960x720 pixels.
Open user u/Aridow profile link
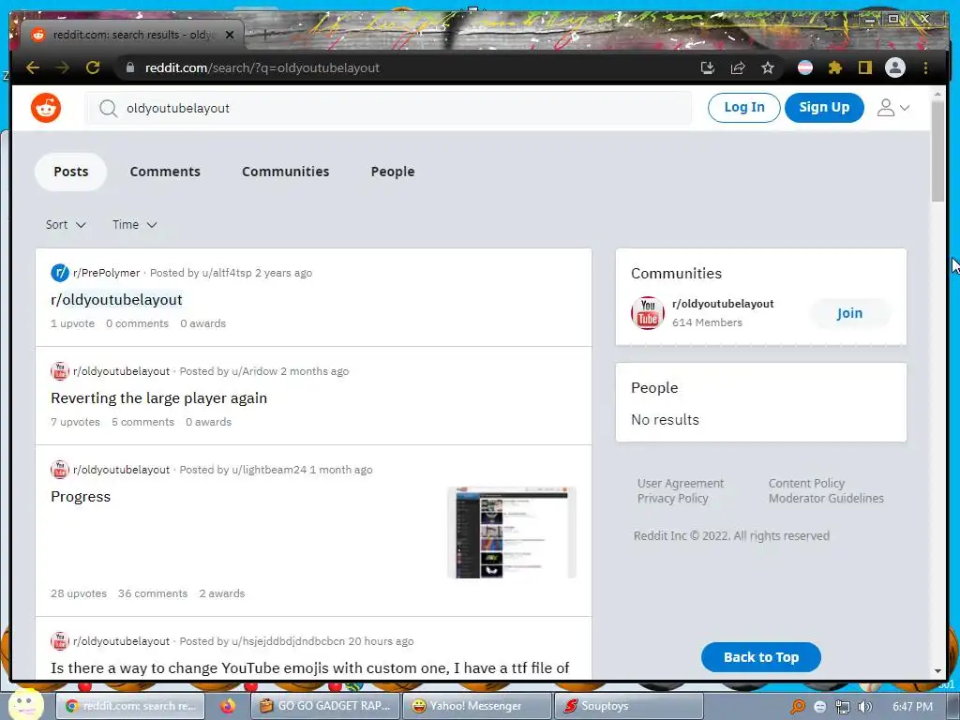point(255,371)
